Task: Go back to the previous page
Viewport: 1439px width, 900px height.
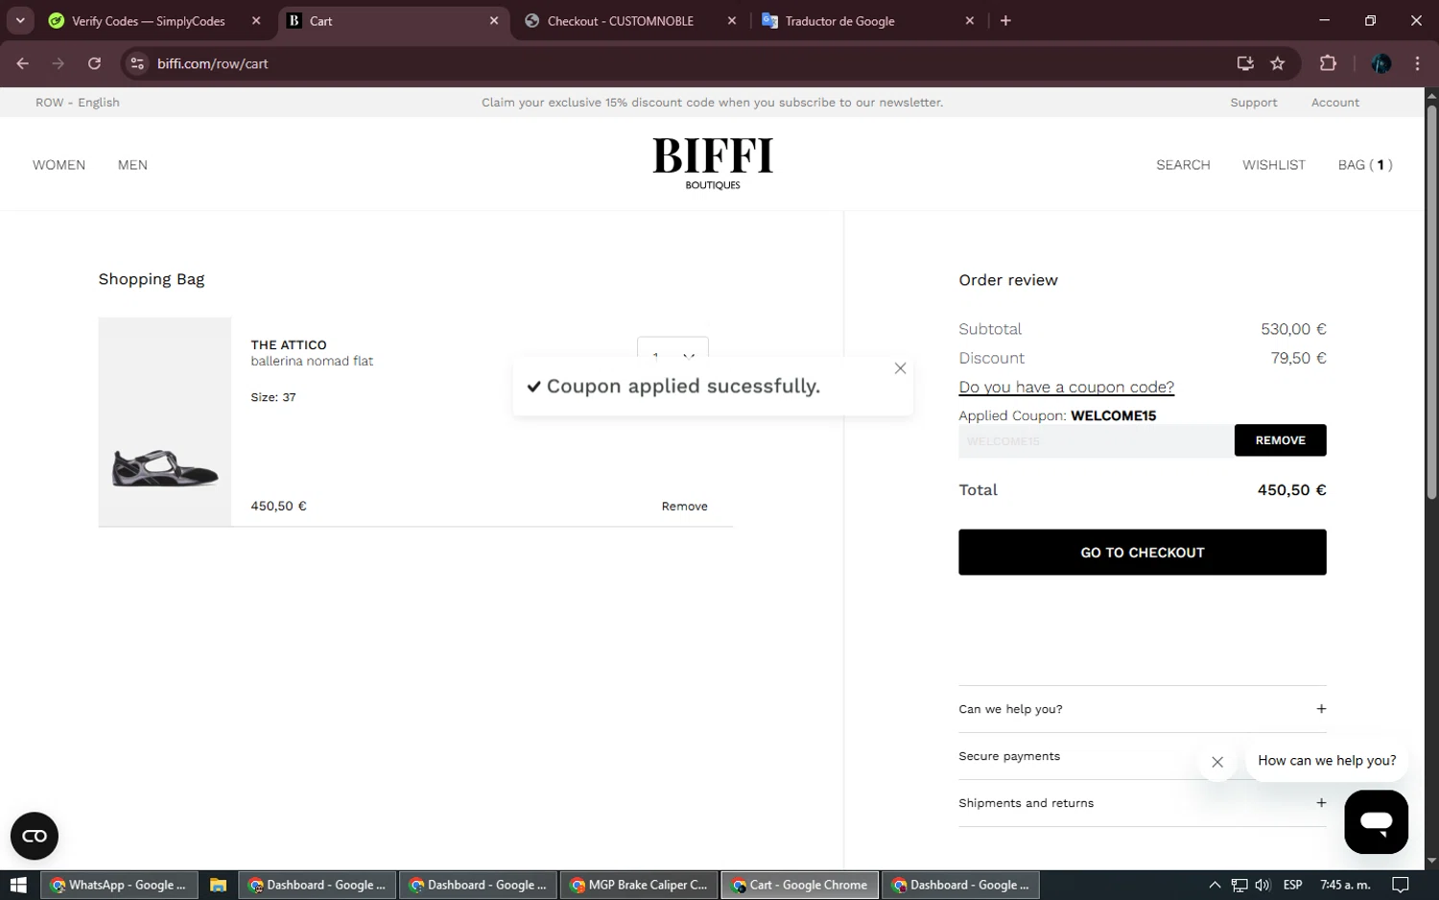Action: pos(23,63)
